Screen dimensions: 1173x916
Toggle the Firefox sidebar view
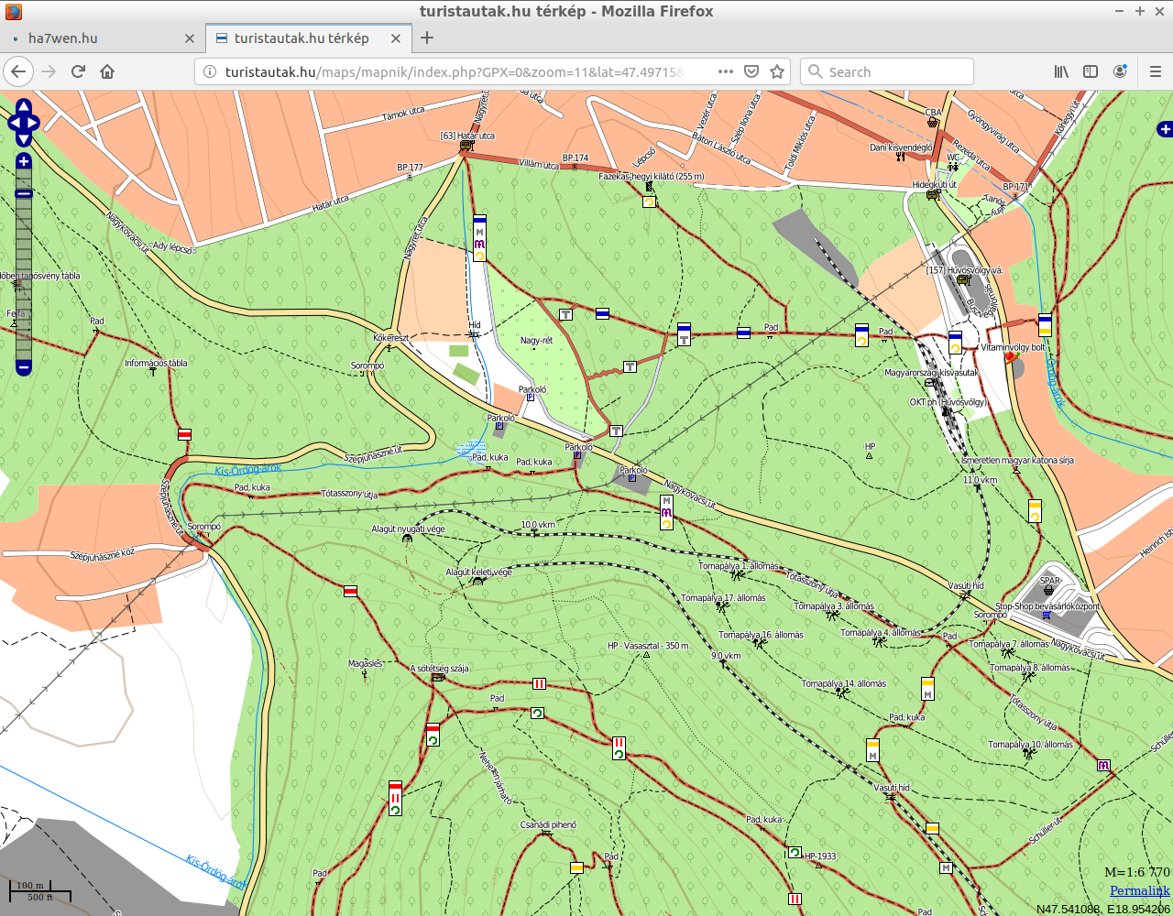click(x=1091, y=71)
